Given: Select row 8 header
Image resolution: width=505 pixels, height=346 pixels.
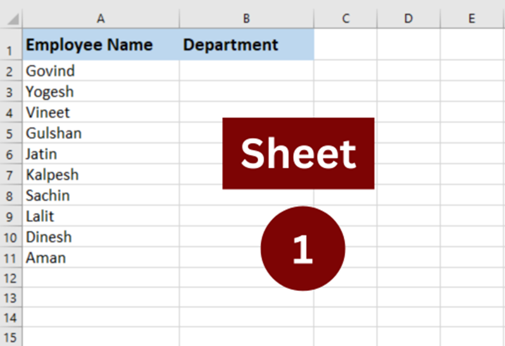Looking at the screenshot, I should 11,195.
